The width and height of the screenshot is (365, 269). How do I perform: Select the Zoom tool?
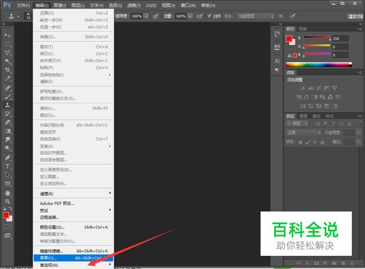(x=7, y=201)
